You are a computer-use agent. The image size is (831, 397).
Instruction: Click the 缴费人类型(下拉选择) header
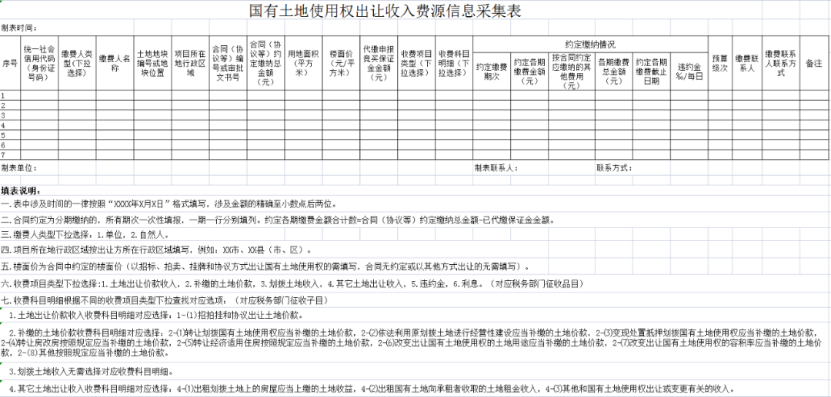(78, 64)
